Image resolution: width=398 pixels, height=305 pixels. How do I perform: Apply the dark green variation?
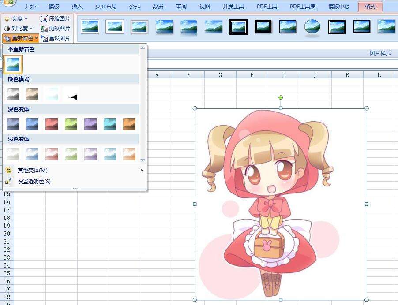point(71,124)
